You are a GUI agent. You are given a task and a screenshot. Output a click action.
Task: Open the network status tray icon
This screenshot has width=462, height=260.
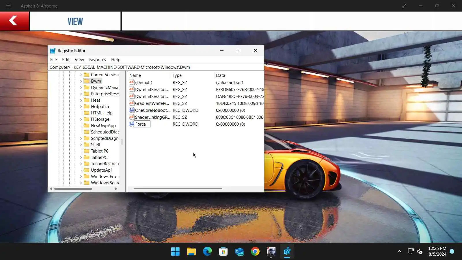[411, 251]
